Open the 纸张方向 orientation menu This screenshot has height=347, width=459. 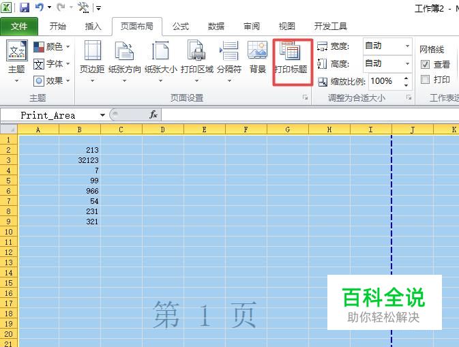[x=124, y=61]
